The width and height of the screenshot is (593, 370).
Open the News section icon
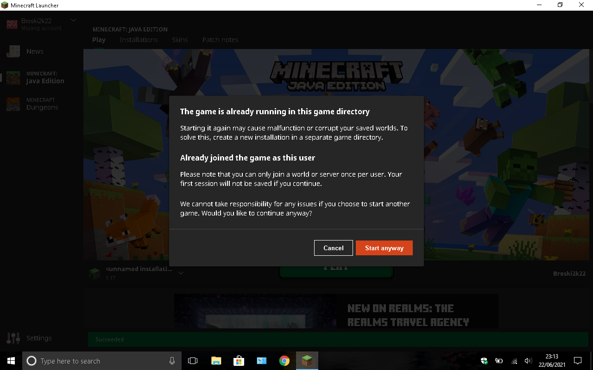[13, 51]
